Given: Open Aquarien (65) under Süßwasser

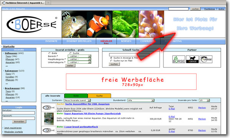Looking at the screenshot, I should click(x=10, y=62).
